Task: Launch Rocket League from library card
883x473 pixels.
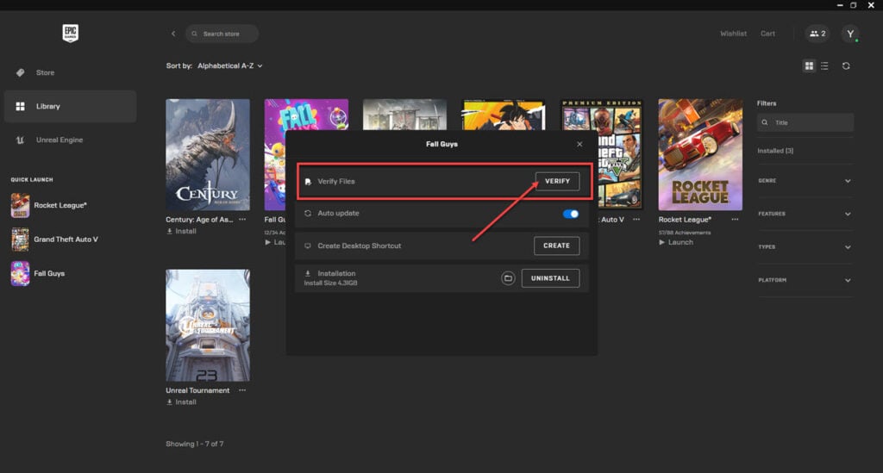Action: click(x=676, y=242)
